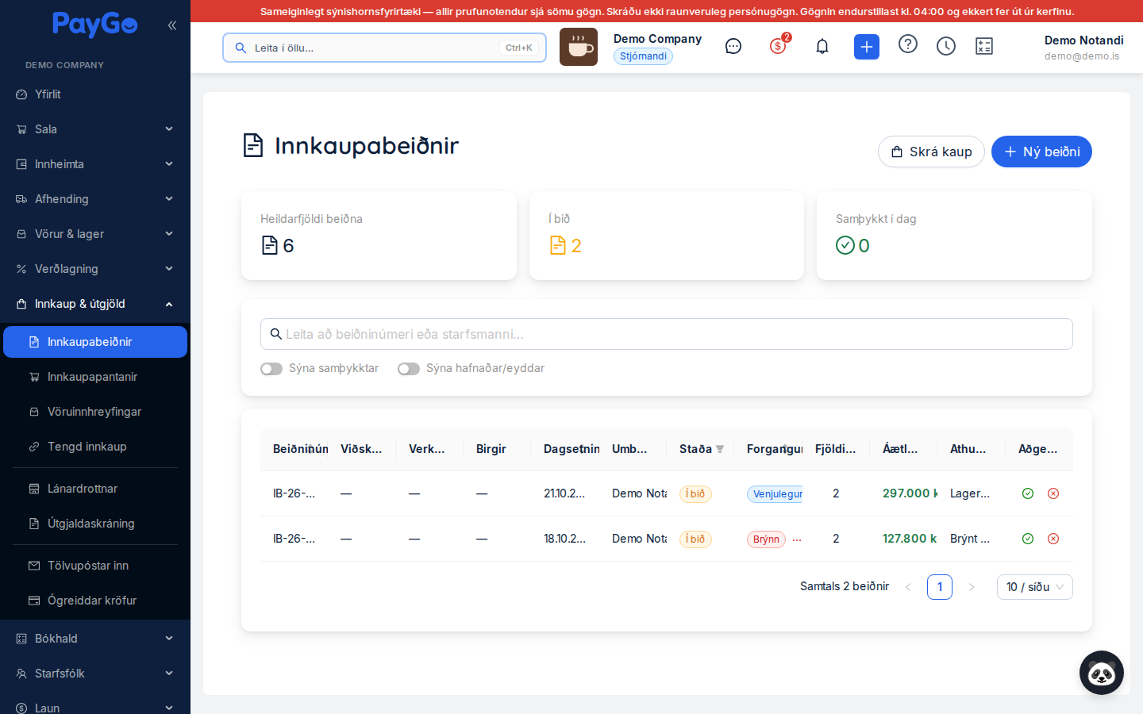Open Vöruinnhreyfingar in the sidebar
The image size is (1143, 714).
(95, 412)
